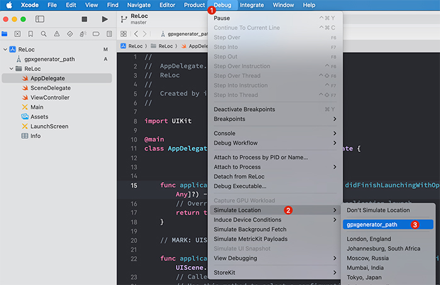The width and height of the screenshot is (440, 285).
Task: Show the project navigator folder icon
Action: pyautogui.click(x=4, y=34)
